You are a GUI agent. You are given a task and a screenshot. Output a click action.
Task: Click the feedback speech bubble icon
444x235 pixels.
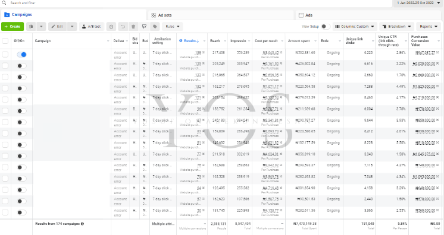144,27
